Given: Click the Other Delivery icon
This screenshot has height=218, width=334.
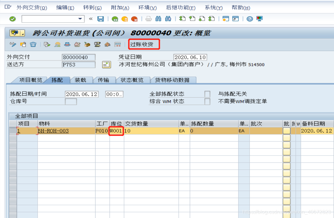Looking at the screenshot, I should 23,44.
